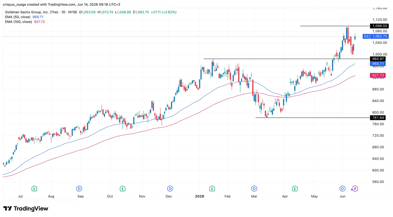Select the 1,098.55 horizontal resistance line
This screenshot has width=393, height=217.
pyautogui.click(x=335, y=26)
